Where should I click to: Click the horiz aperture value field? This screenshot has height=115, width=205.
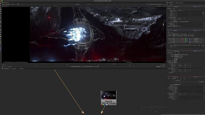pyautogui.click(x=176, y=88)
